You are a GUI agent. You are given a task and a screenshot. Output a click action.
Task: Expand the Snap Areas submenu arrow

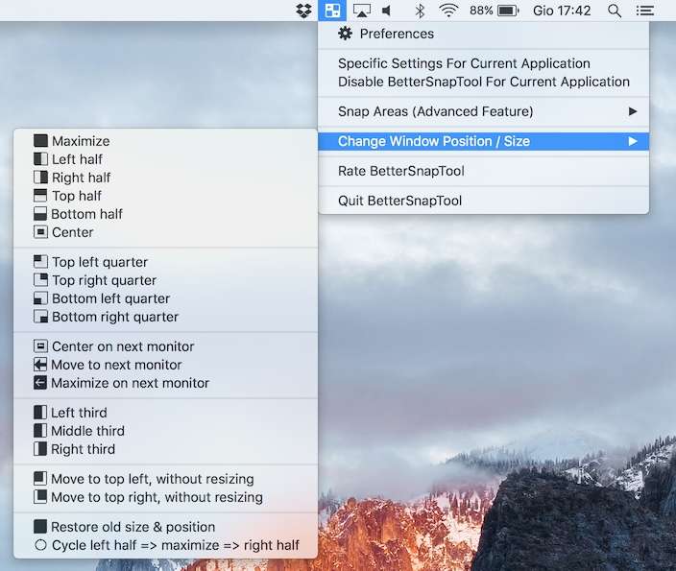(633, 111)
